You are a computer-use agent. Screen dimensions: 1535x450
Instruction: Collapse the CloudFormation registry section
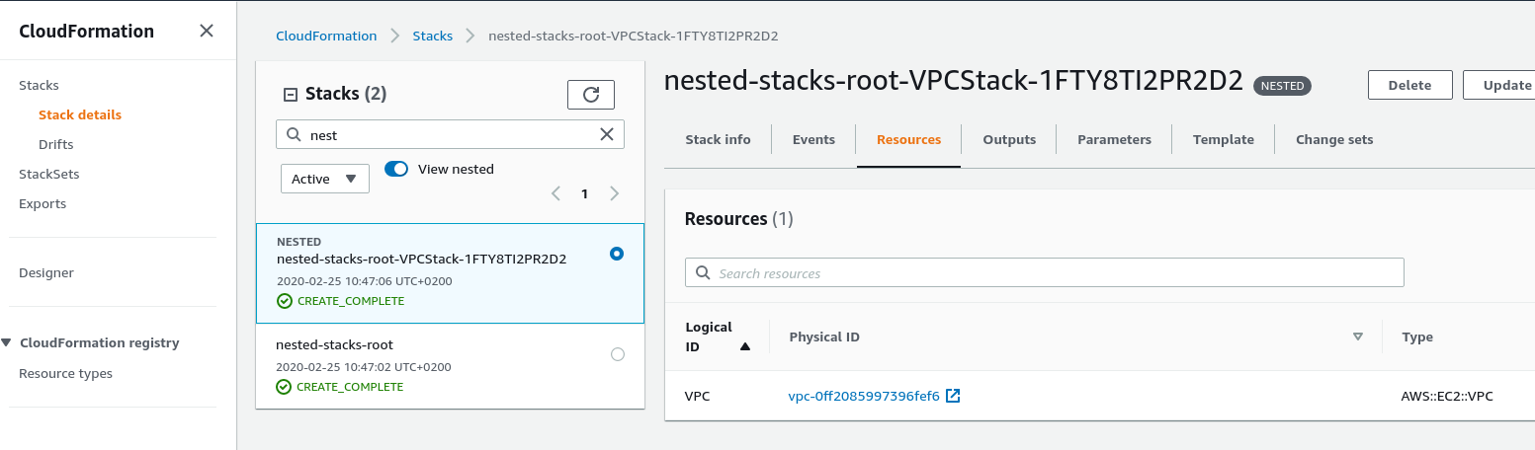8,342
